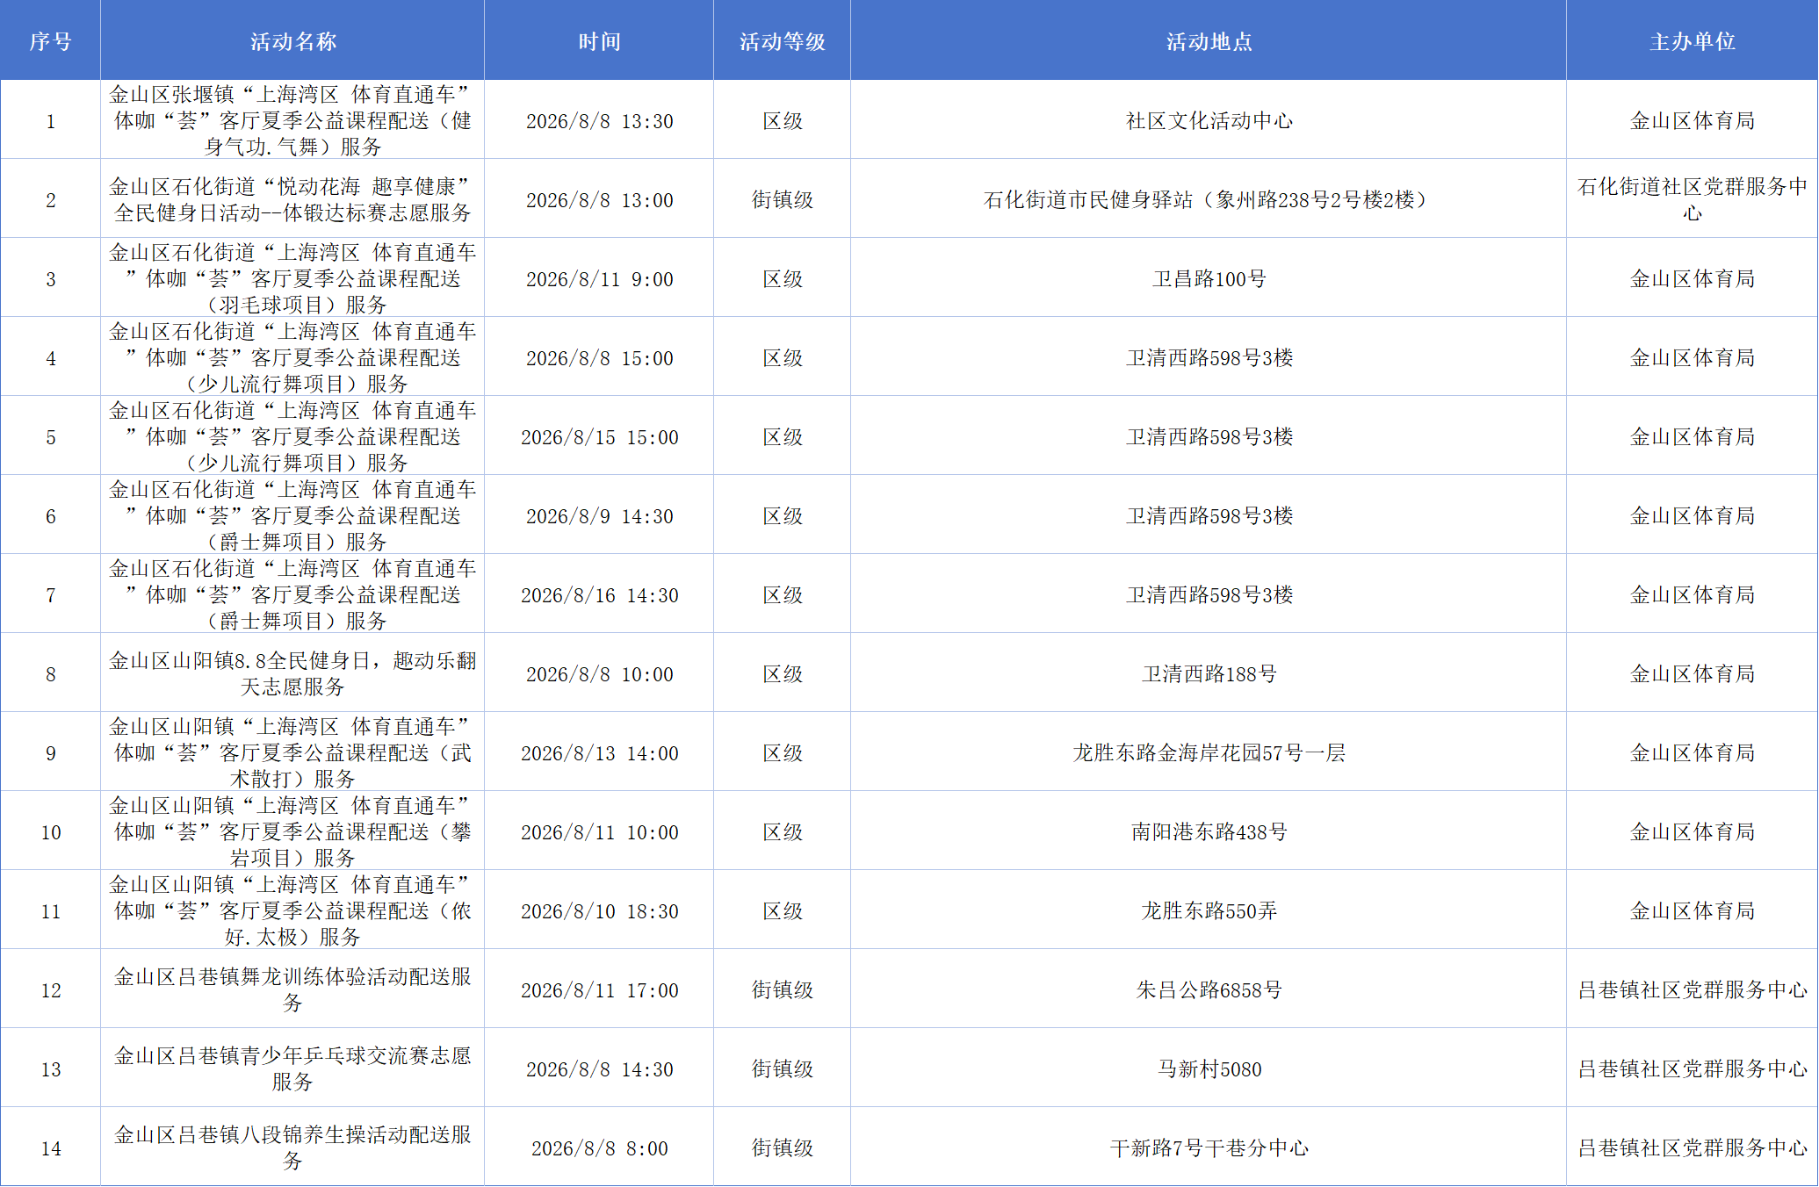The width and height of the screenshot is (1819, 1187).
Task: Select time cell 2026/8/8 10:00
Action: [x=599, y=673]
